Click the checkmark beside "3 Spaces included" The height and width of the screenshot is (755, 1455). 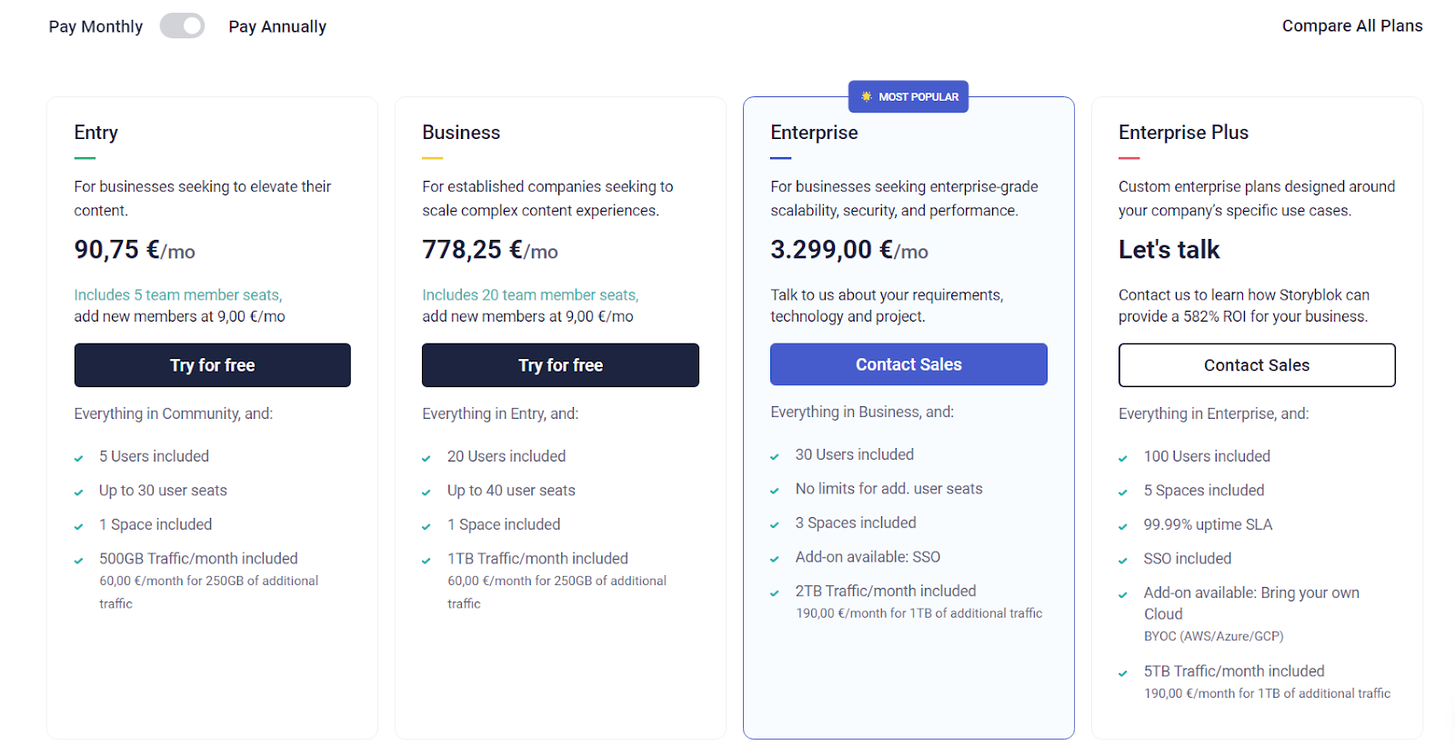(776, 523)
